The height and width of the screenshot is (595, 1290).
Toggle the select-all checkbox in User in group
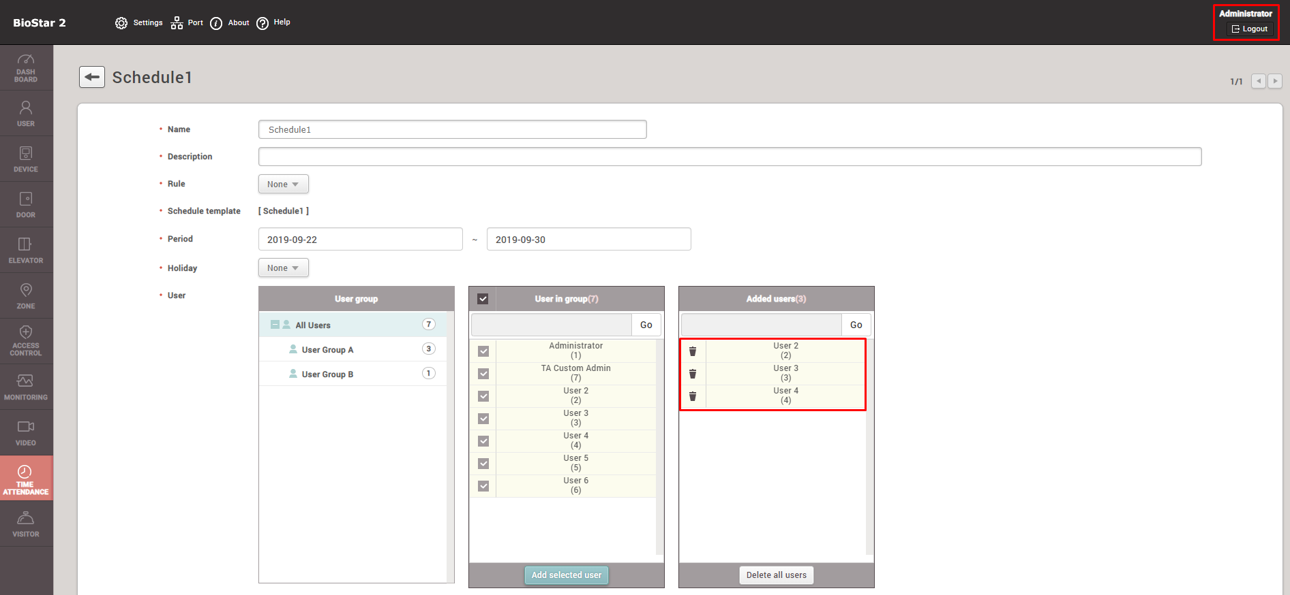pos(483,299)
